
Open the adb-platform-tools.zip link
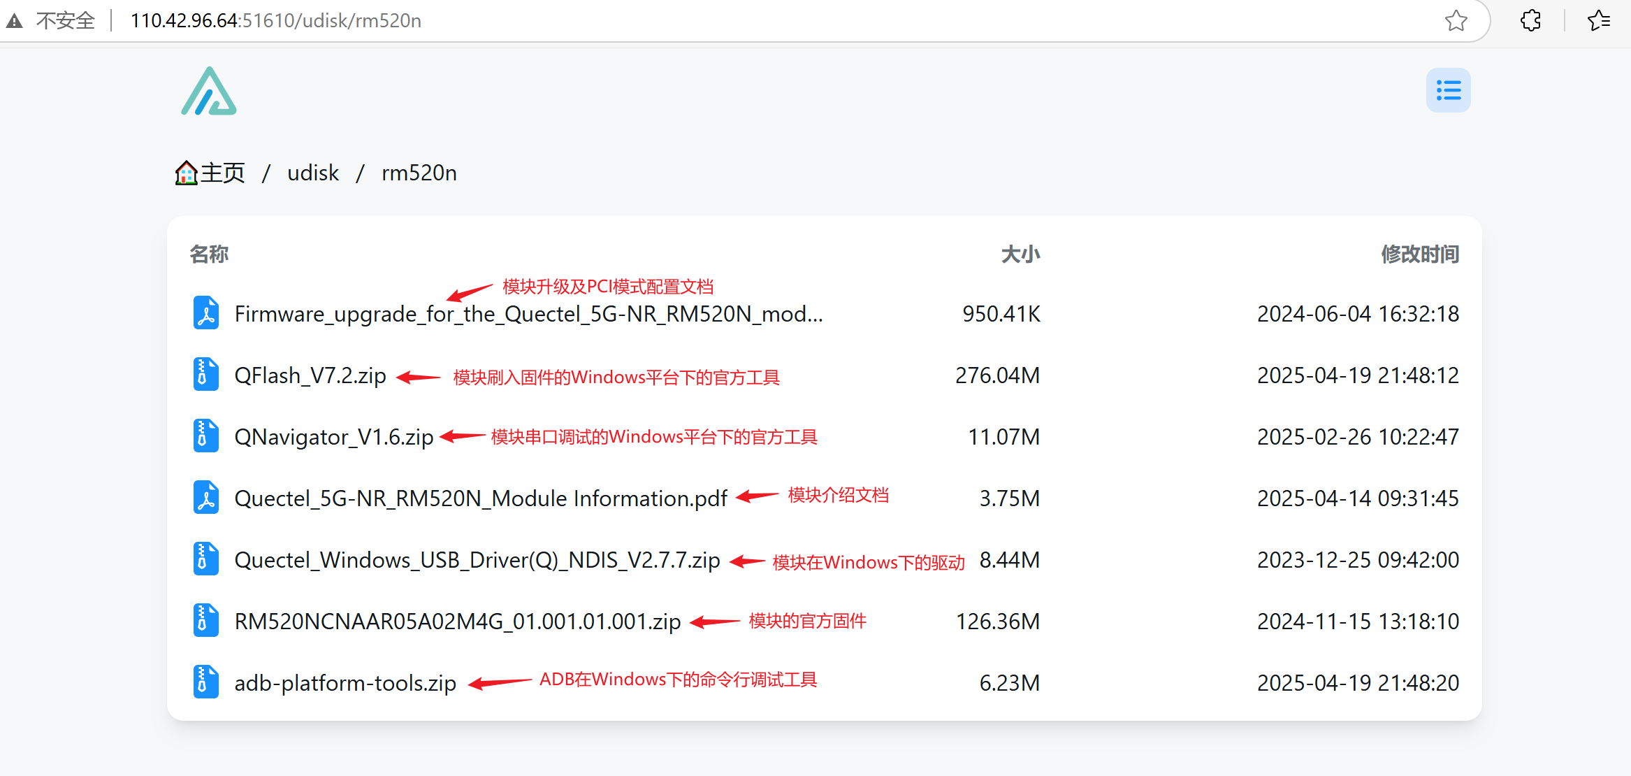tap(345, 682)
